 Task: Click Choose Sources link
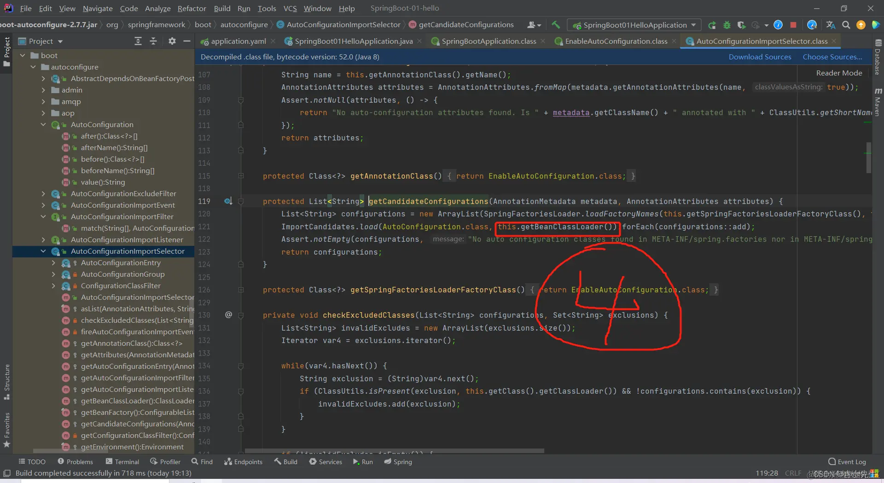tap(832, 57)
